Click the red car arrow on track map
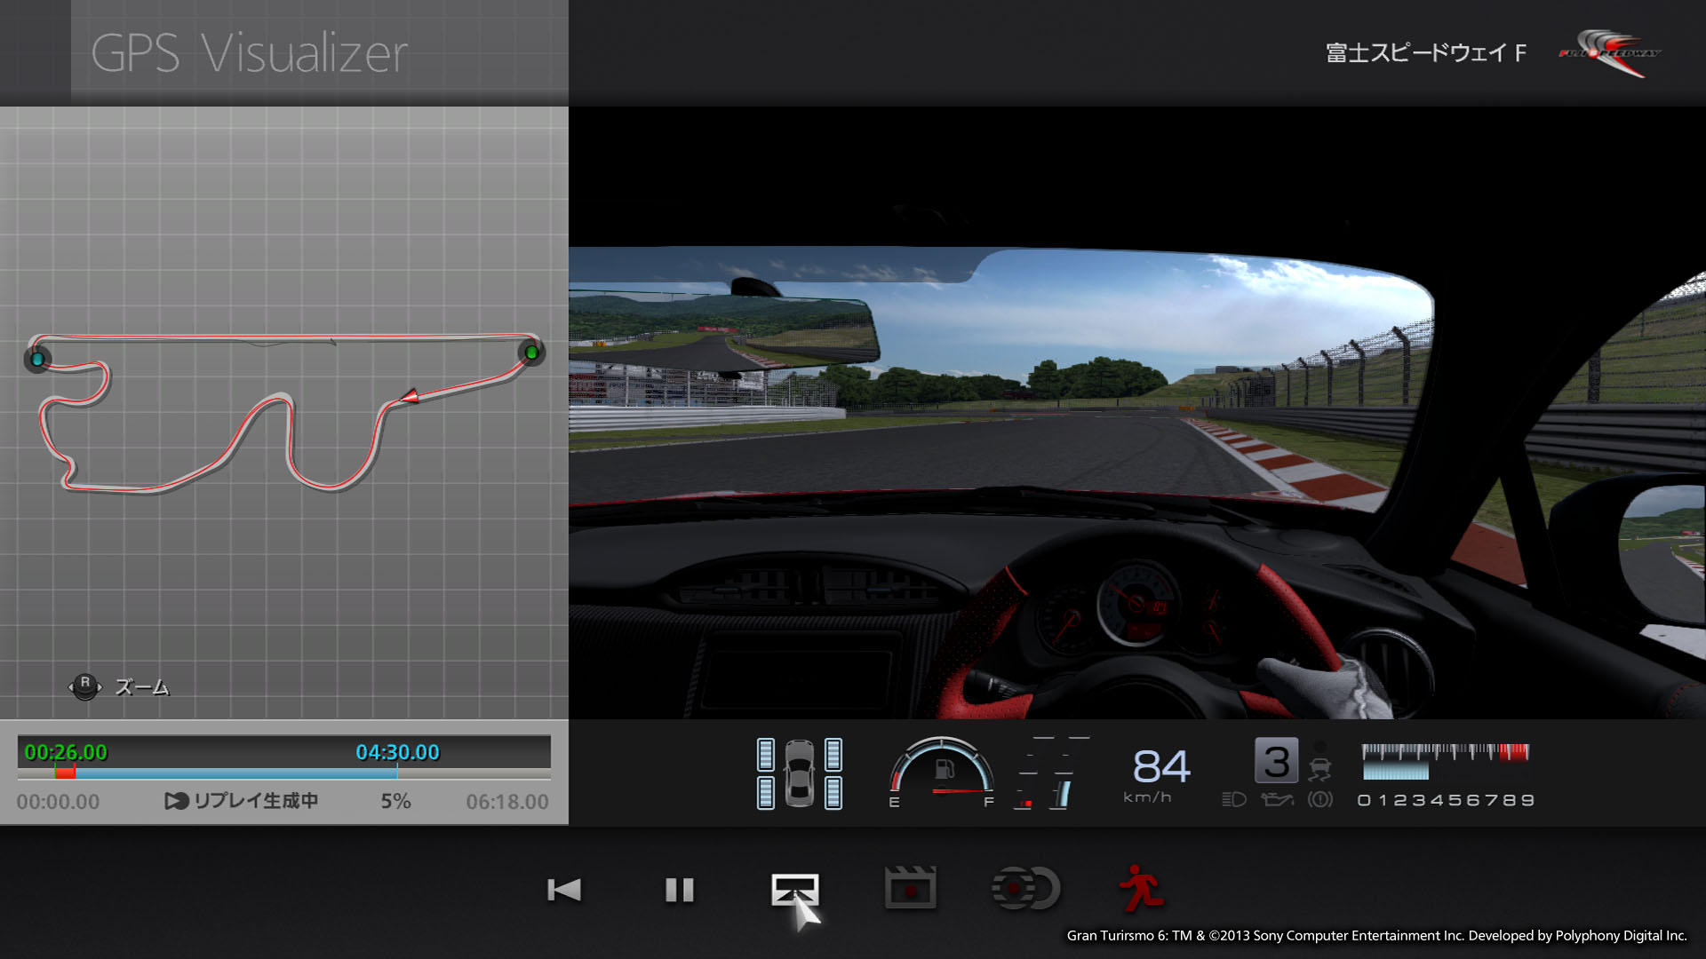Screen dimensions: 1706x959 410,396
